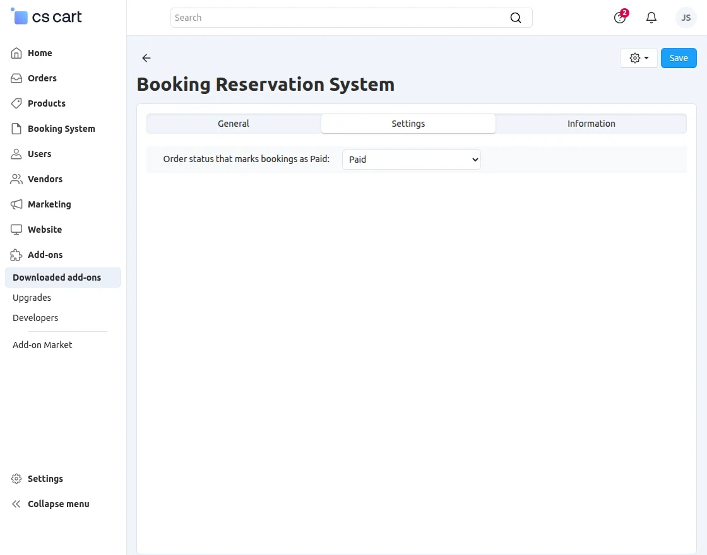
Task: Save the Booking Reservation System settings
Action: pos(679,57)
